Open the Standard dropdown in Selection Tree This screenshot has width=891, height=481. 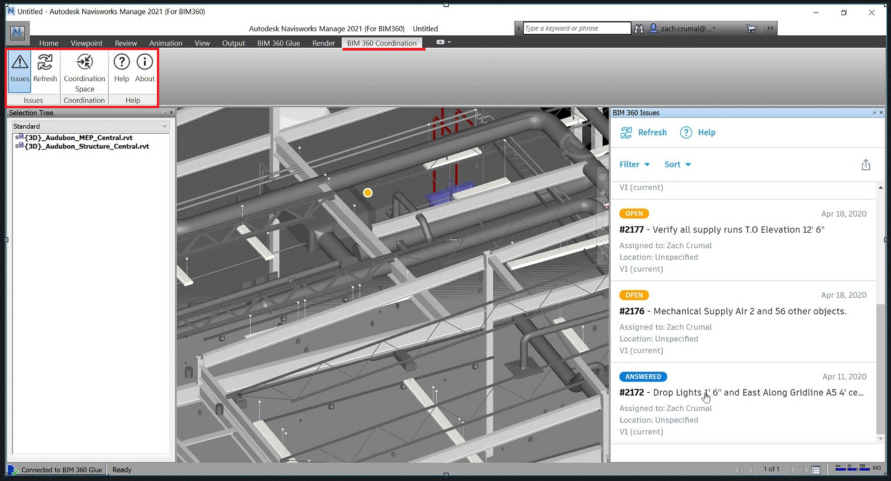(x=164, y=126)
